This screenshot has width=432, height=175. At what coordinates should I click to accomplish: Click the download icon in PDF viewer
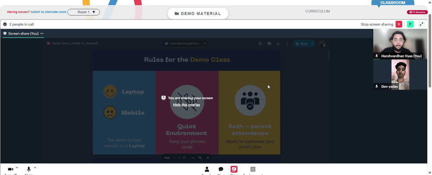pyautogui.click(x=278, y=44)
